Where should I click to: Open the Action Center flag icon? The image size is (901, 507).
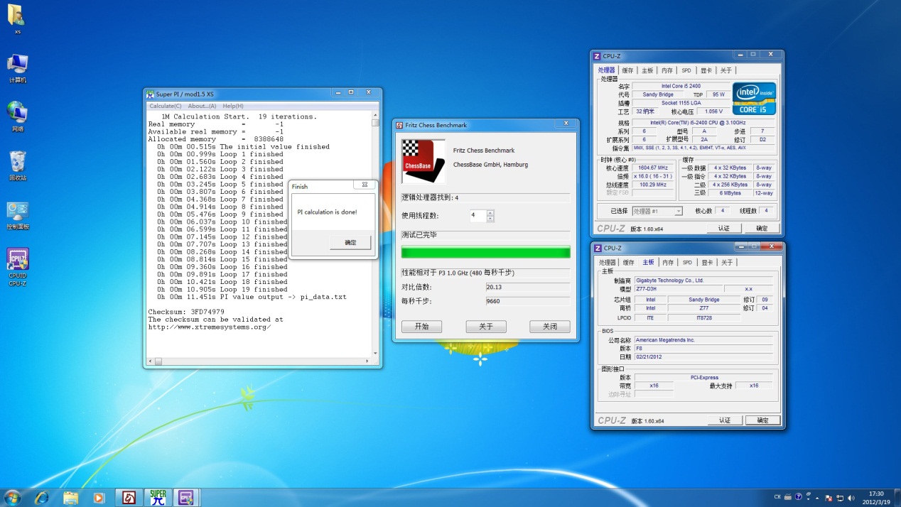point(829,497)
